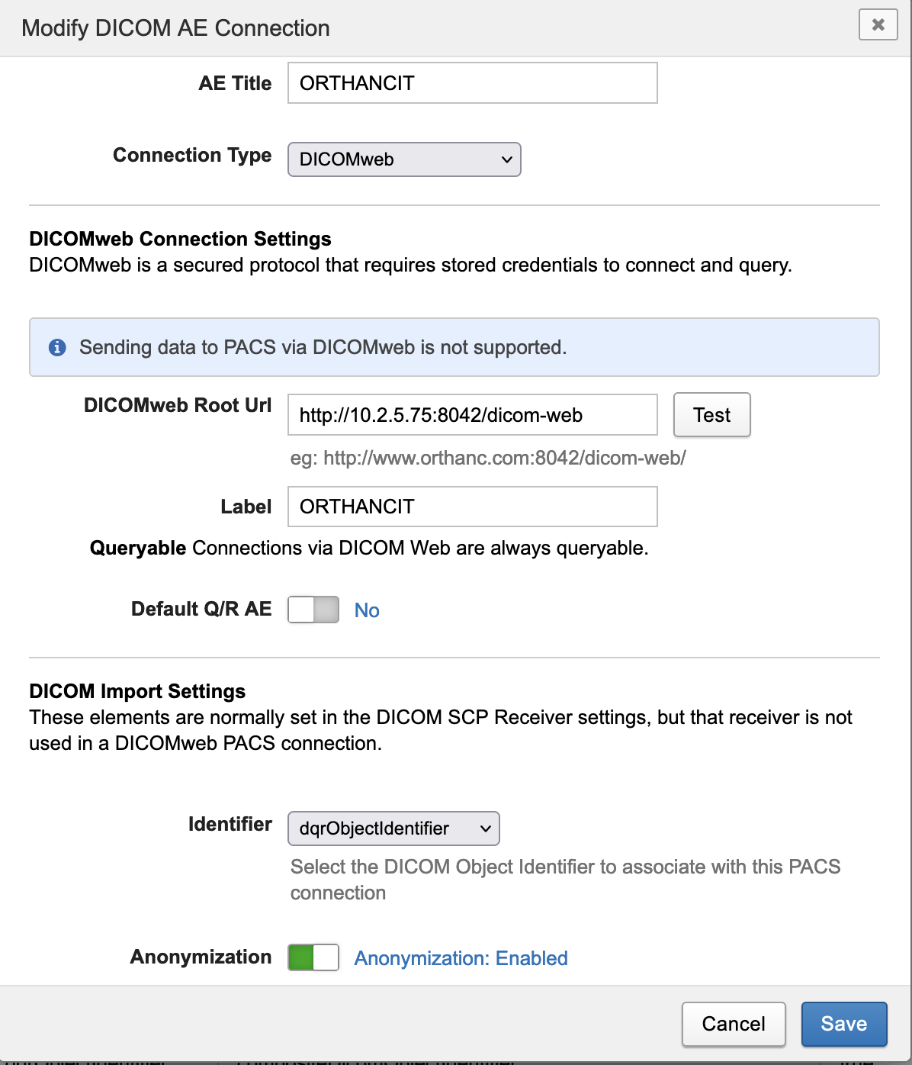Cancel the connection changes
The width and height of the screenshot is (912, 1065).
733,1024
